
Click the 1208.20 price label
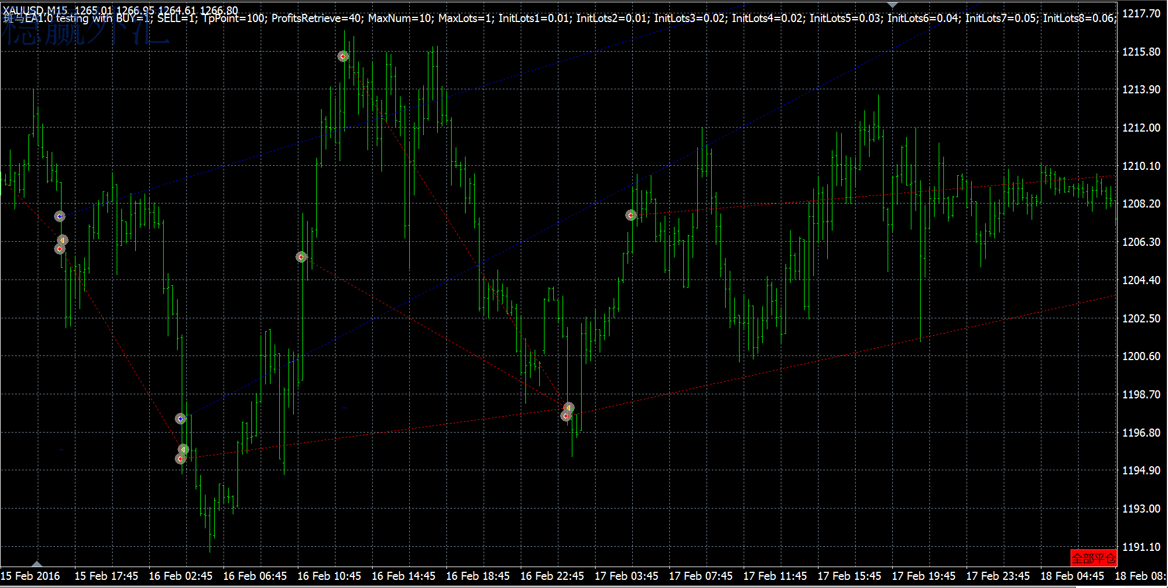tap(1141, 204)
